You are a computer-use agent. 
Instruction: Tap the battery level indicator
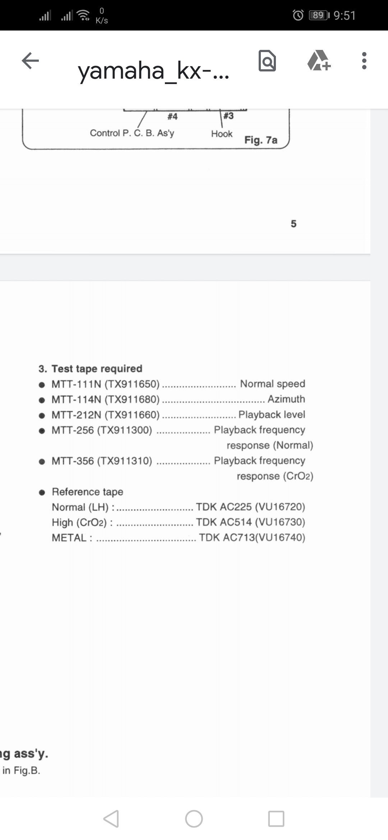(x=319, y=15)
